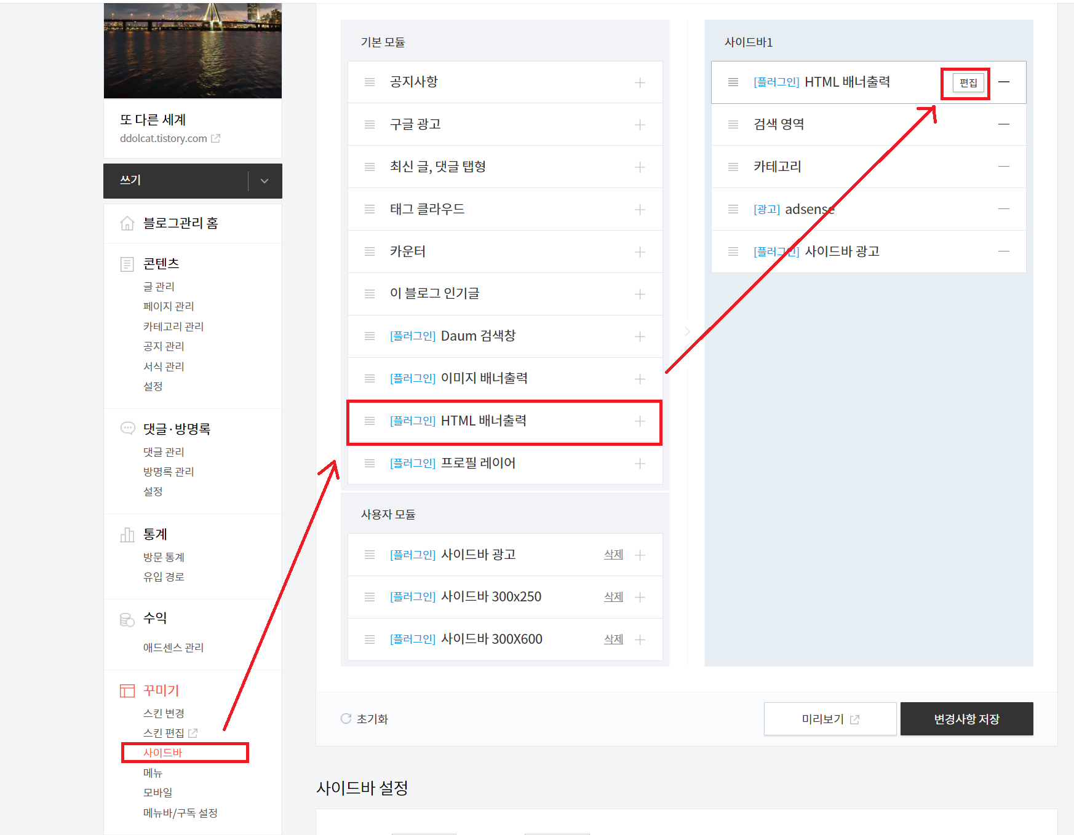Screen dimensions: 1074x835
Task: Go to 애드센스 관리 menu item
Action: (x=173, y=647)
